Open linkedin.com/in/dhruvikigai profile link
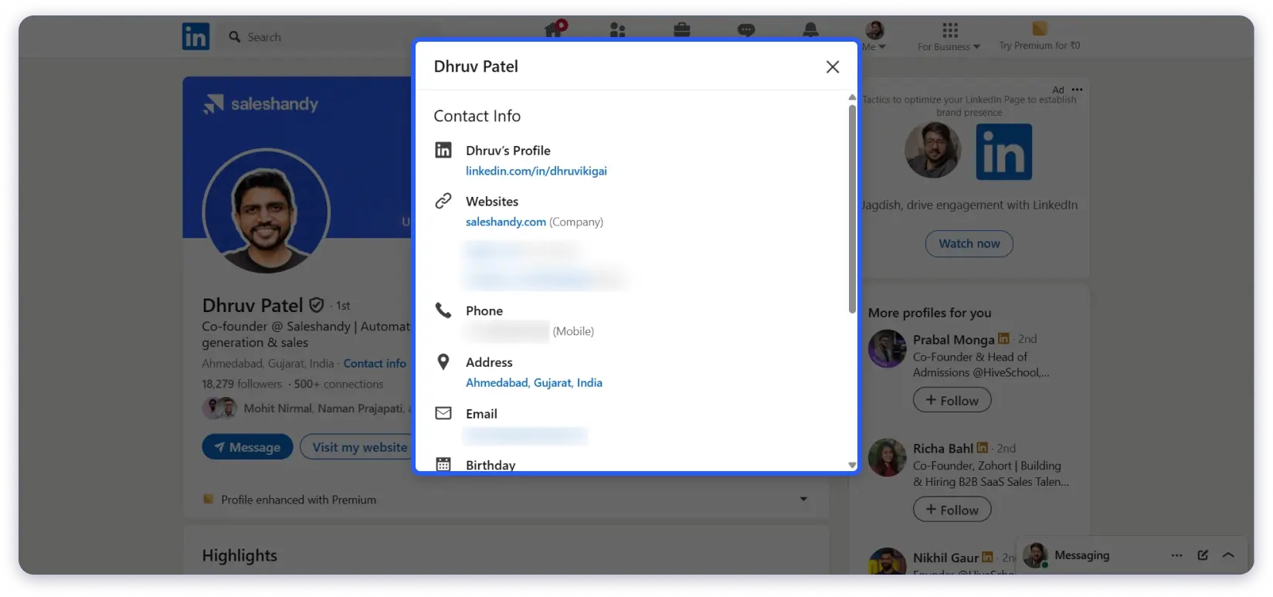The image size is (1273, 597). tap(536, 171)
